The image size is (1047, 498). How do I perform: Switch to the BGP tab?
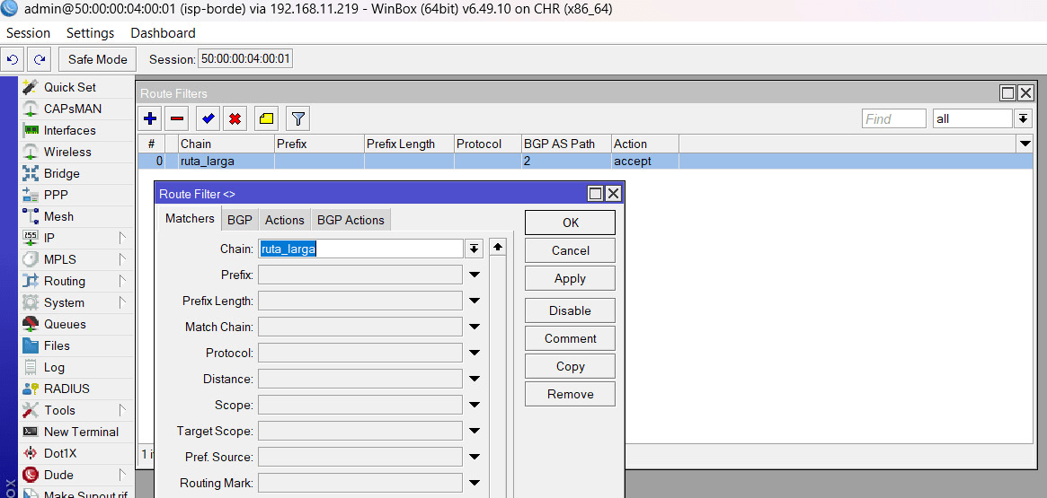[239, 220]
